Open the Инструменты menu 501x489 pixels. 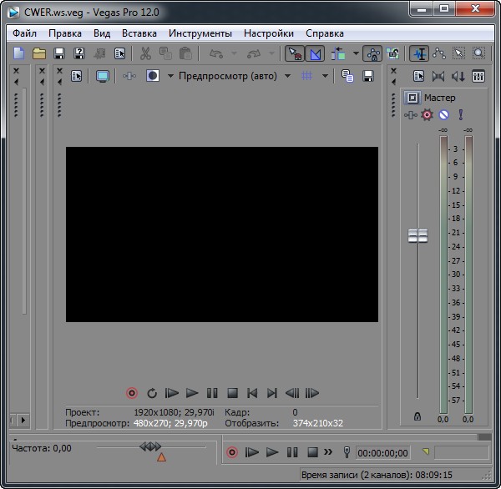200,33
